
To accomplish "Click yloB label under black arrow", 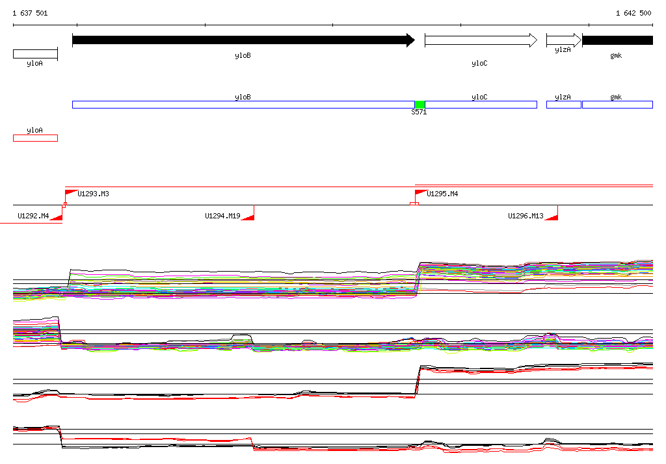I will (243, 56).
